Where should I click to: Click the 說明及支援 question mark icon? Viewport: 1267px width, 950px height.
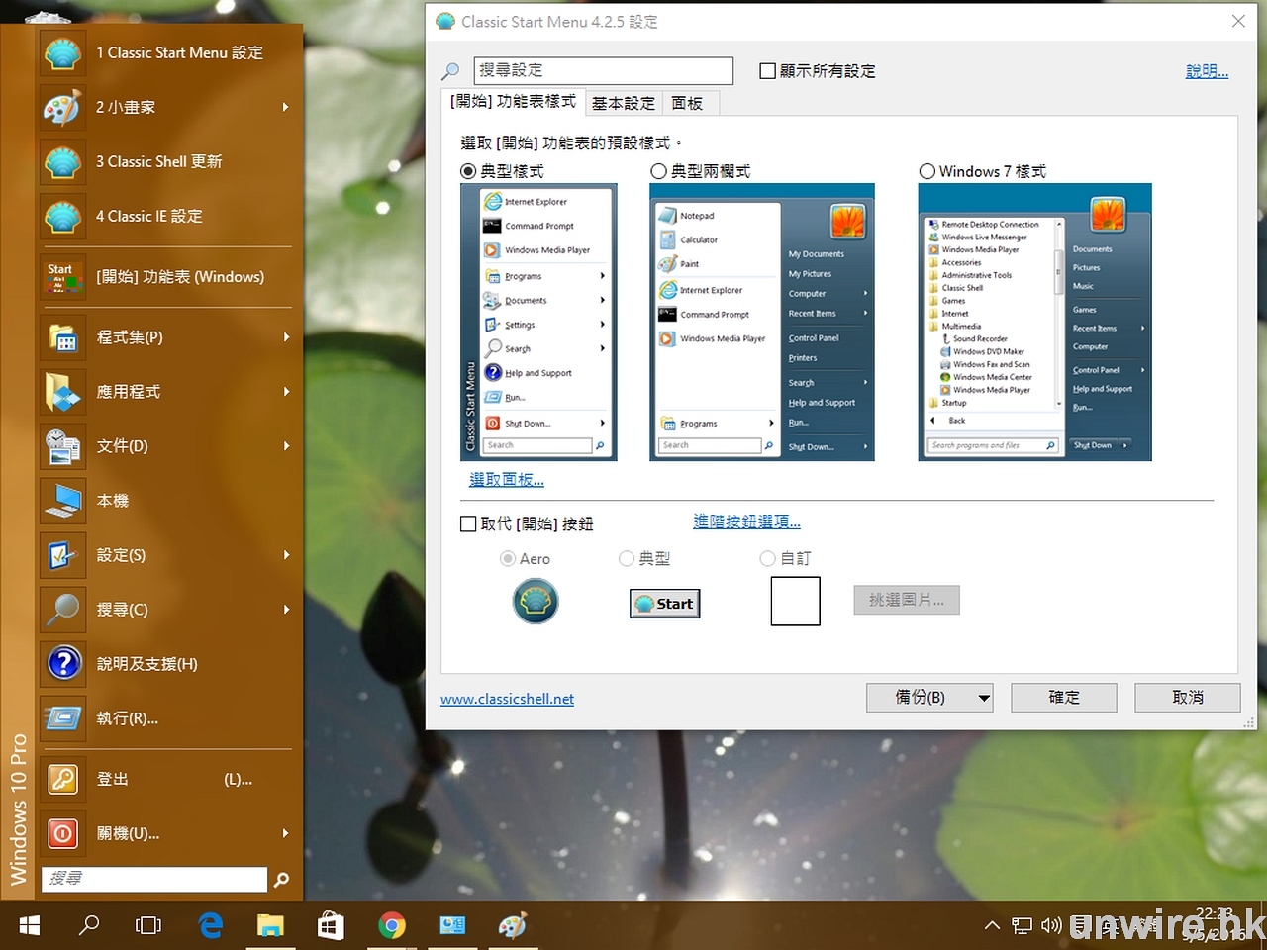pyautogui.click(x=63, y=664)
